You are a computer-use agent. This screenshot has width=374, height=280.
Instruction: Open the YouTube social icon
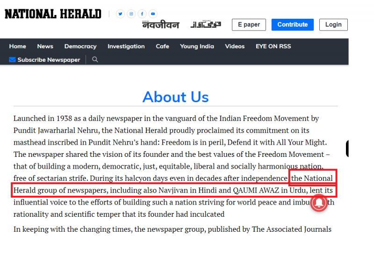(153, 14)
